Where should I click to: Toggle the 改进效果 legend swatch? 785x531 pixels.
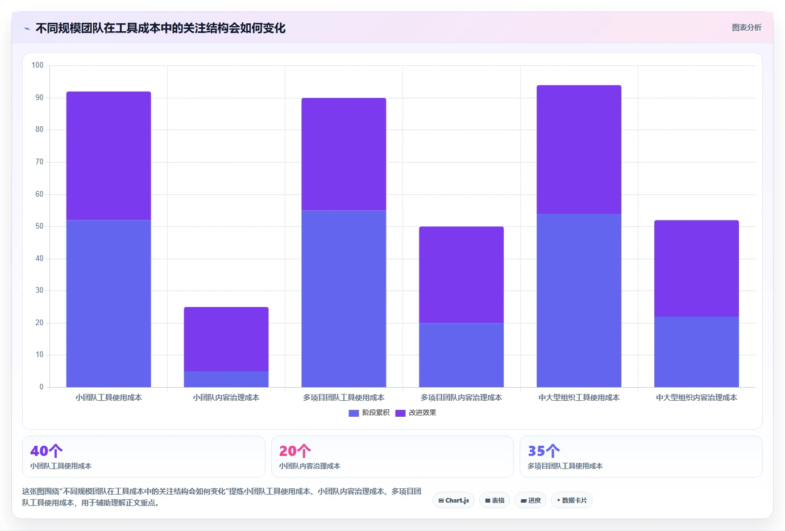[x=400, y=413]
